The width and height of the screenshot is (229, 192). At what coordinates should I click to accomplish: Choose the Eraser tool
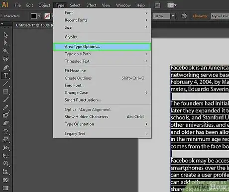tap(5, 123)
